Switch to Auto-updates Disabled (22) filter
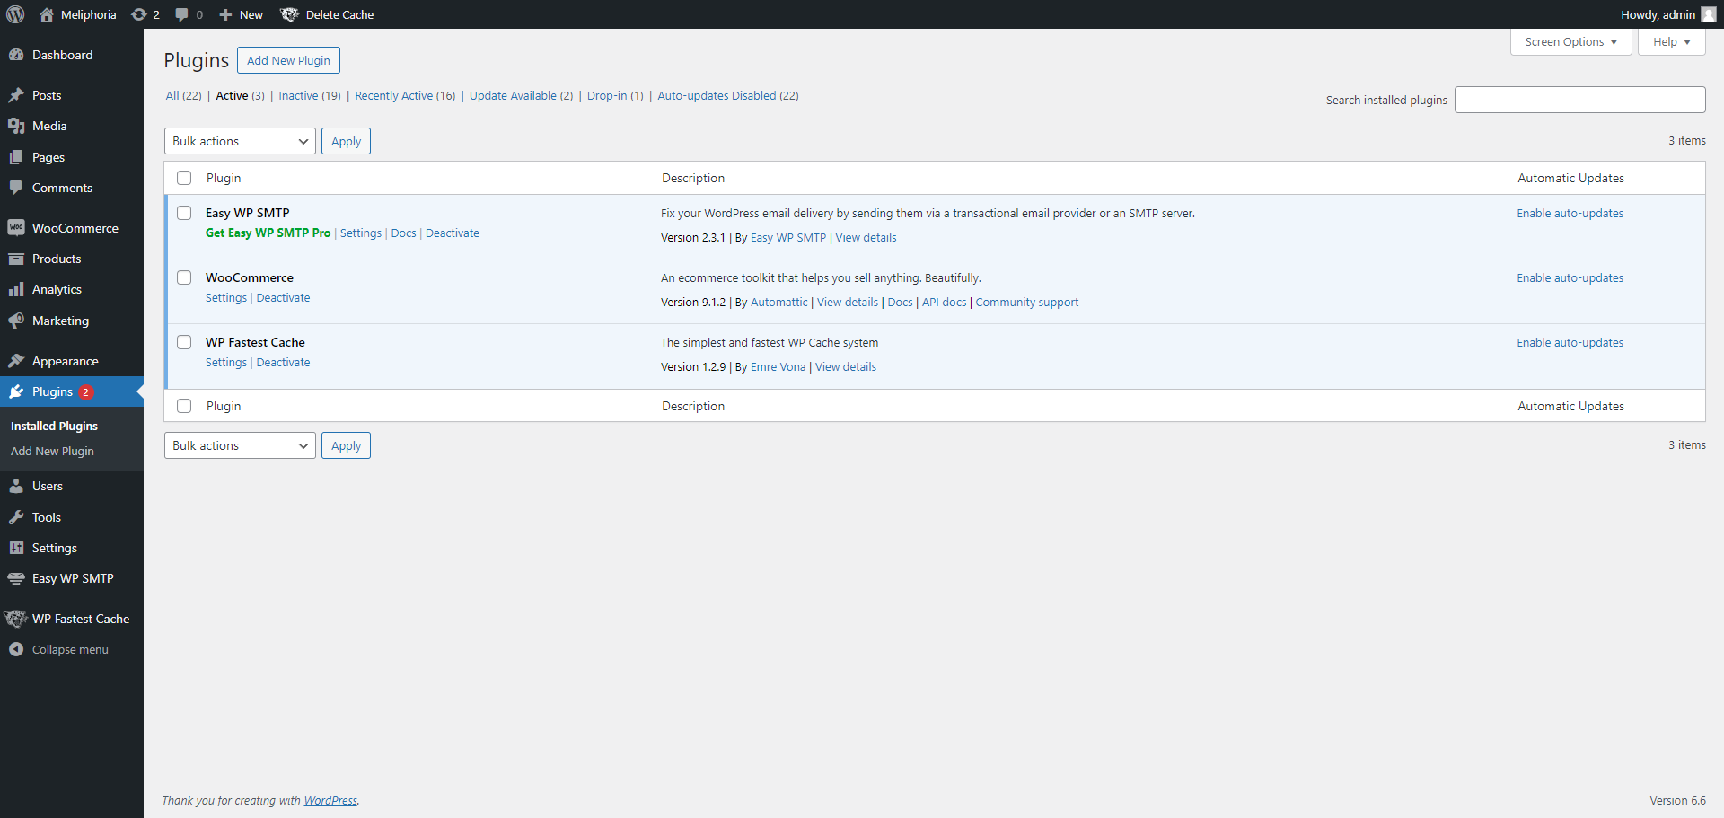The width and height of the screenshot is (1724, 818). tap(728, 95)
